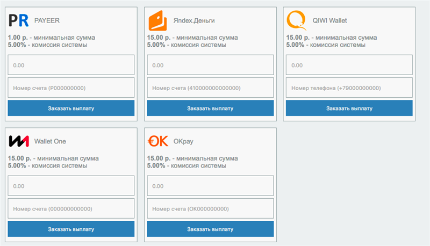Click the QIWI Wallet logo icon
Image resolution: width=430 pixels, height=246 pixels.
[296, 21]
